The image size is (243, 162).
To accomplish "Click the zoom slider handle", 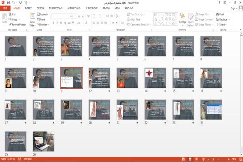I will [x=213, y=159].
